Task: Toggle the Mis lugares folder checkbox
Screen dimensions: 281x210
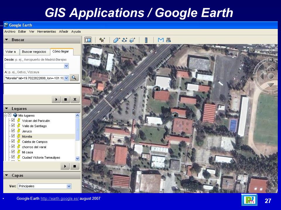Action: click(x=10, y=115)
